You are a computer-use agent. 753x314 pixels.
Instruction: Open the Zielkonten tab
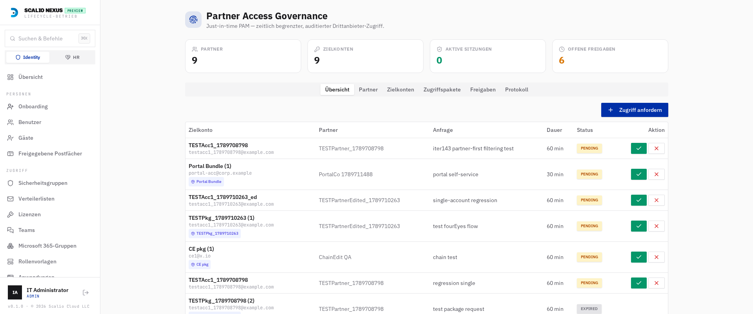(x=400, y=89)
